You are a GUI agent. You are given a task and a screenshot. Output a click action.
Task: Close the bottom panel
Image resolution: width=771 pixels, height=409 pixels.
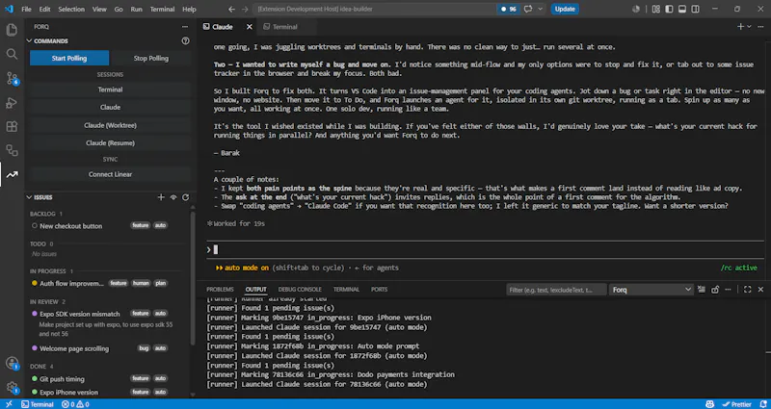[760, 290]
